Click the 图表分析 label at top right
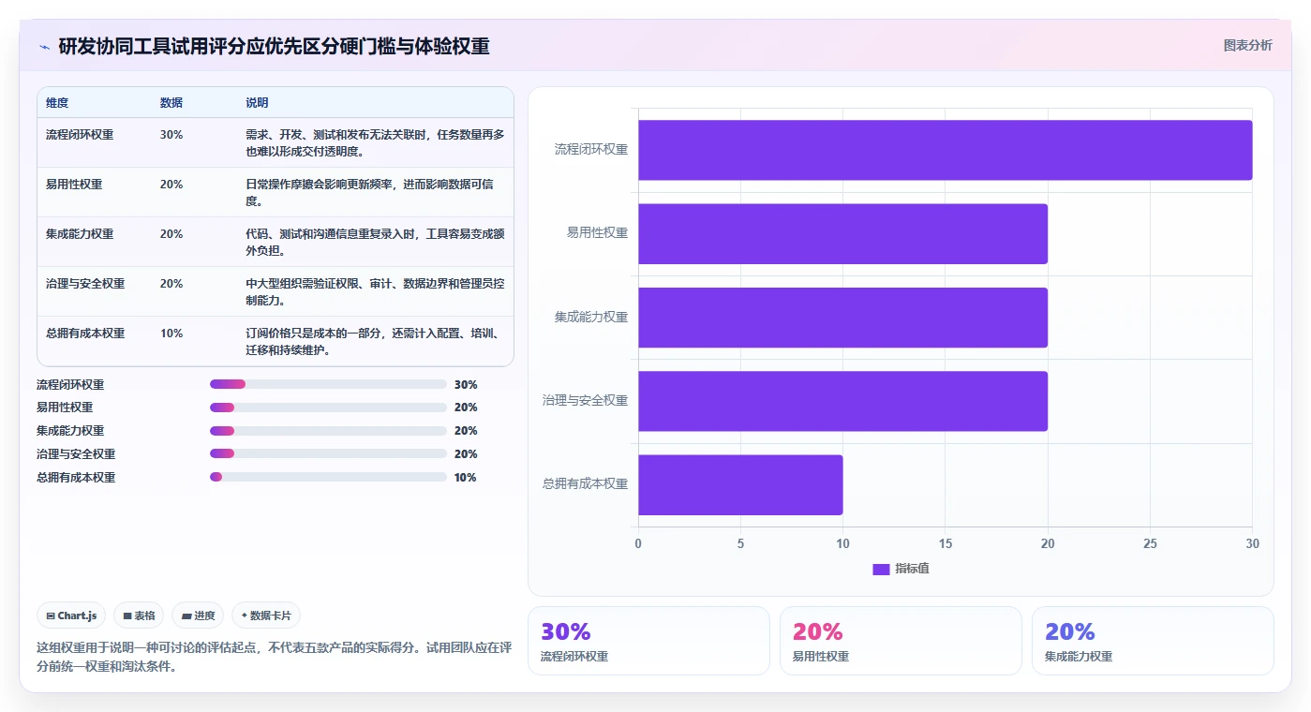Viewport: 1311px width, 712px height. pyautogui.click(x=1247, y=45)
